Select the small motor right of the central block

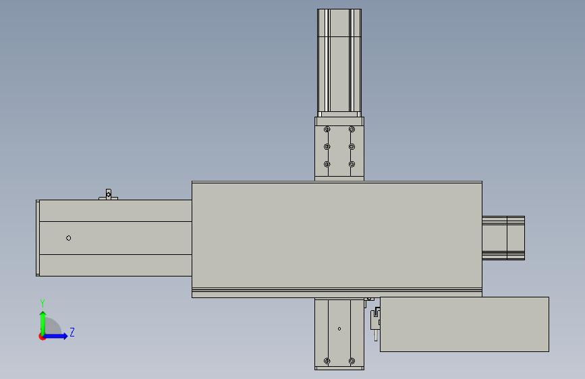pyautogui.click(x=503, y=238)
